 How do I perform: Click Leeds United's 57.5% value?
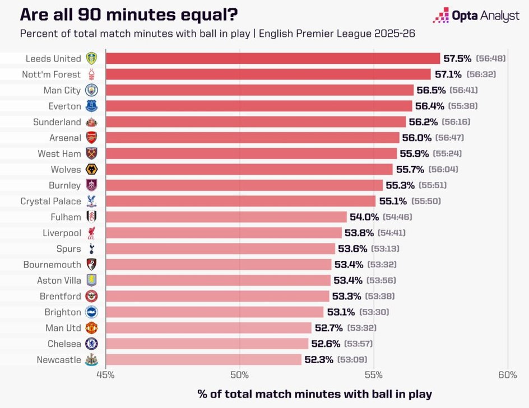457,58
